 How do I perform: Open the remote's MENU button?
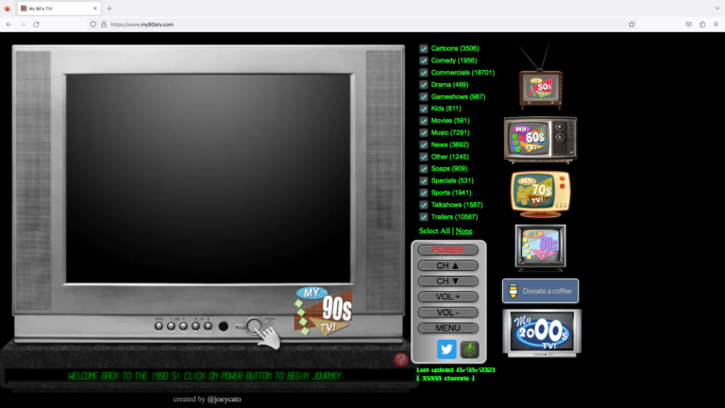tap(448, 328)
